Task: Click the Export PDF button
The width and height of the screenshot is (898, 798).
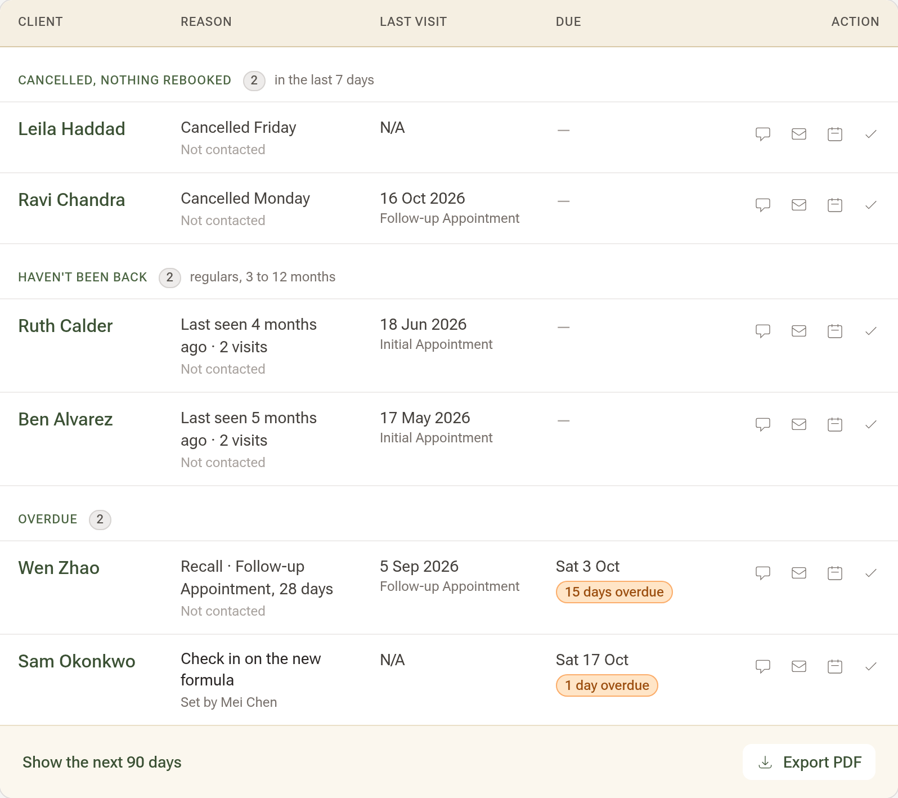Action: click(x=809, y=762)
